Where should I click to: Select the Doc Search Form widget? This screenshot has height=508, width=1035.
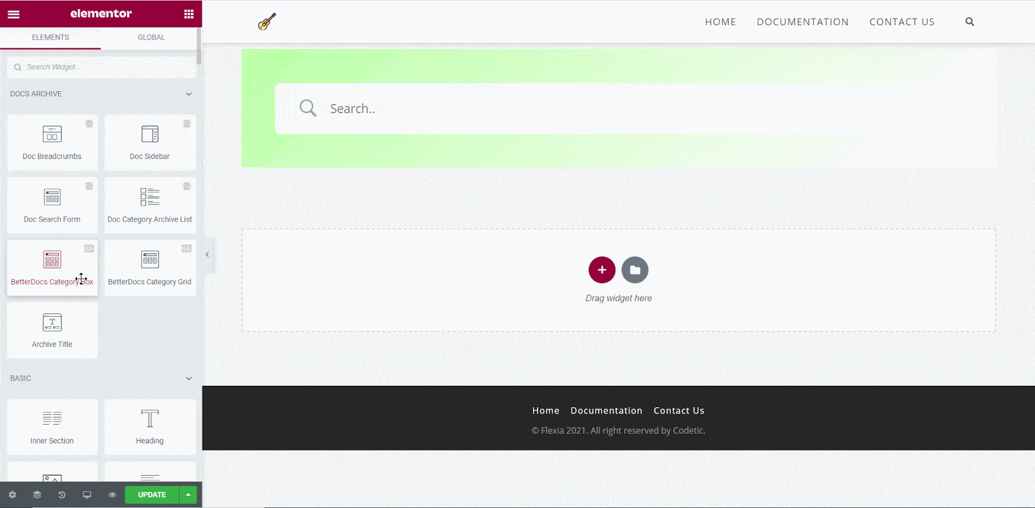coord(52,206)
